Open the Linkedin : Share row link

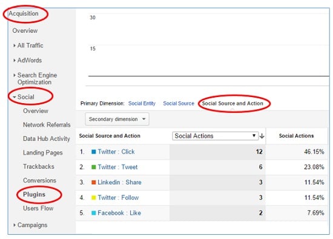tap(119, 183)
